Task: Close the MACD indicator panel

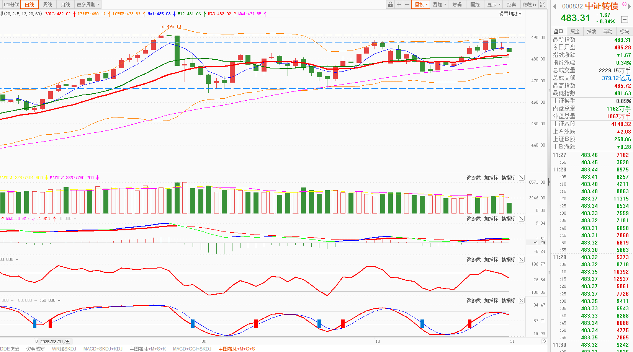Action: click(x=522, y=218)
